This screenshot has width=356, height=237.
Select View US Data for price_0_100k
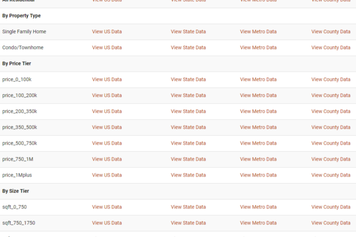coord(107,79)
